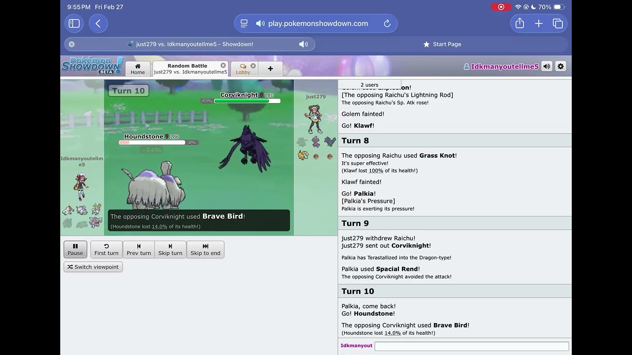Click the fainted middle icon in Idkmanyoutellme5's bottom row
The width and height of the screenshot is (632, 355).
tap(82, 224)
